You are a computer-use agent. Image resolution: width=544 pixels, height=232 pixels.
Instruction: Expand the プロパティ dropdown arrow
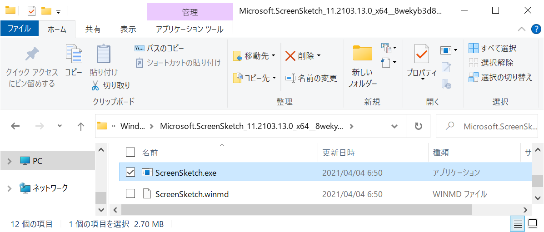click(423, 80)
